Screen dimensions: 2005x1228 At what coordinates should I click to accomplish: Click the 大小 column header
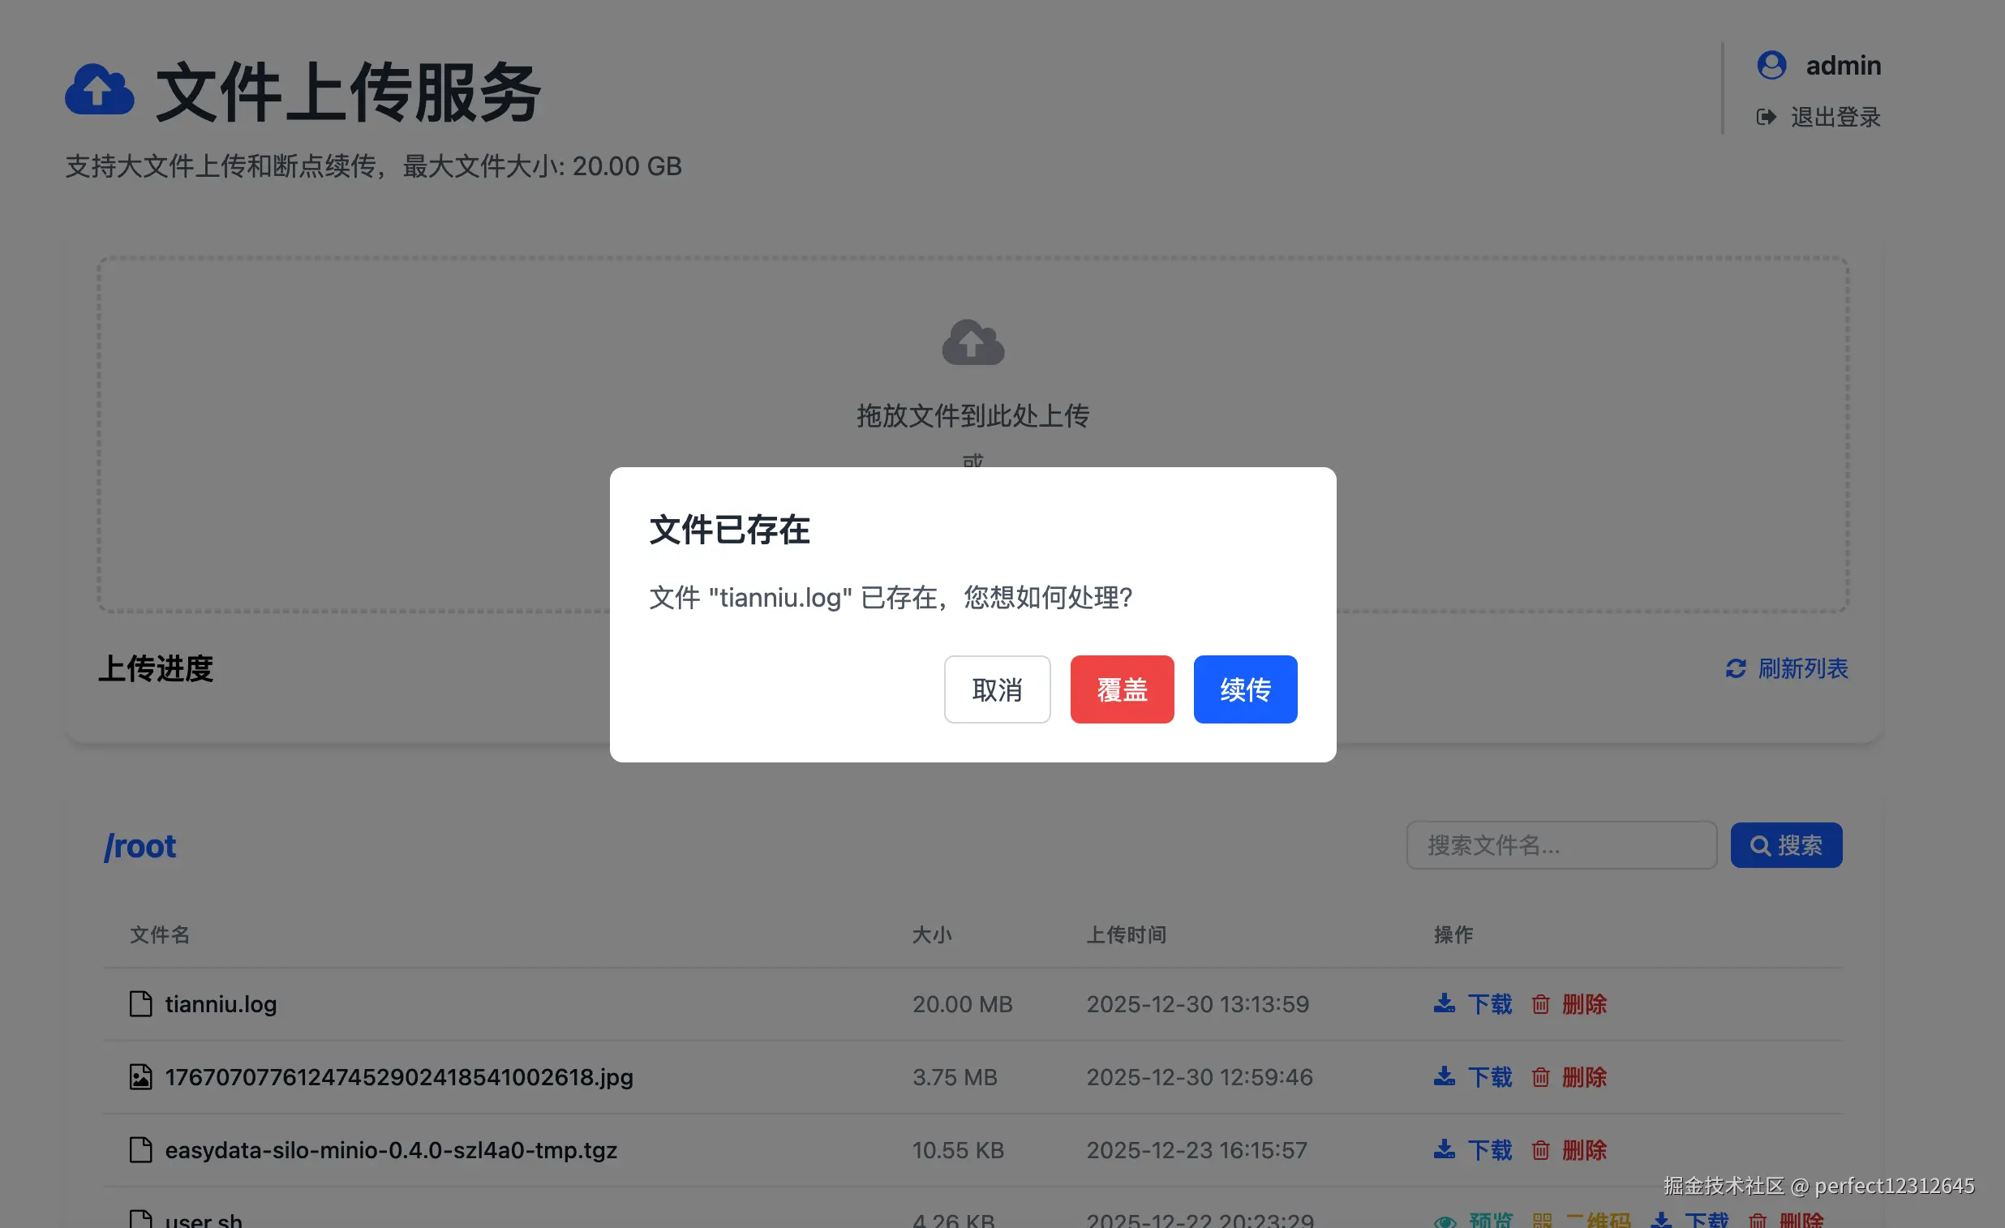[932, 934]
